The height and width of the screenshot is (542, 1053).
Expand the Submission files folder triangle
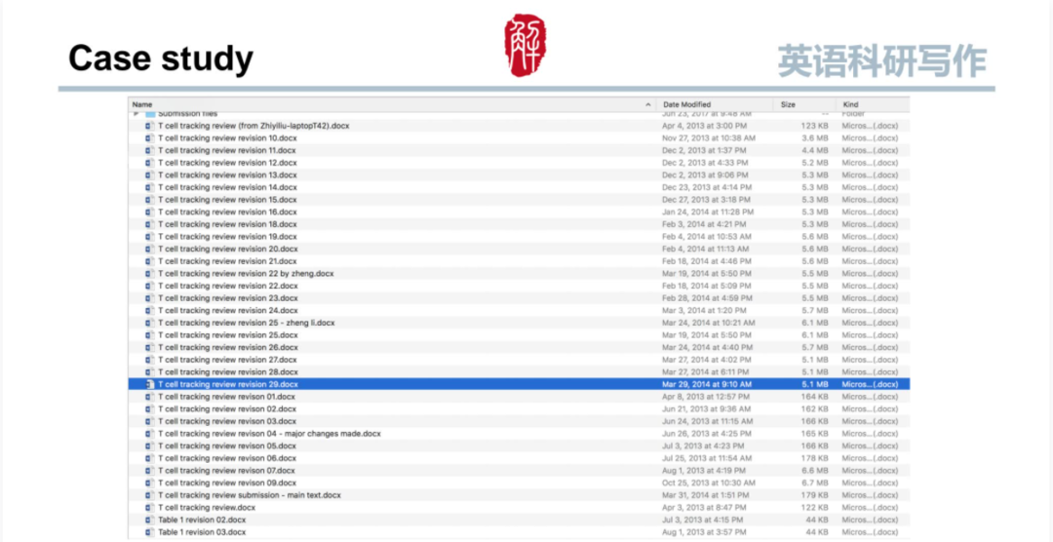click(136, 114)
